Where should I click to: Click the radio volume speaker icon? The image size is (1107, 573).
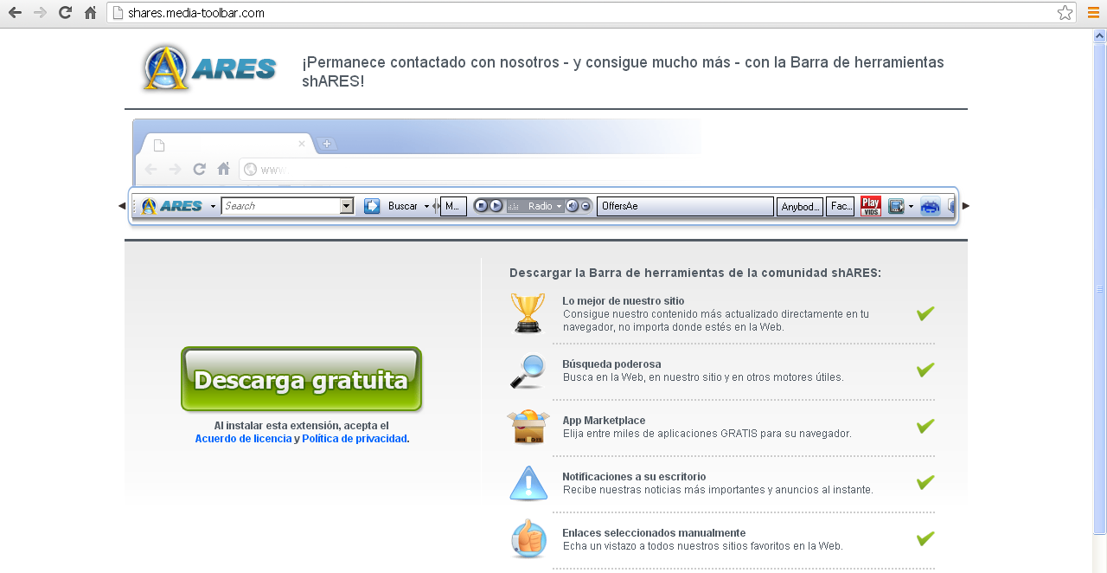[572, 206]
